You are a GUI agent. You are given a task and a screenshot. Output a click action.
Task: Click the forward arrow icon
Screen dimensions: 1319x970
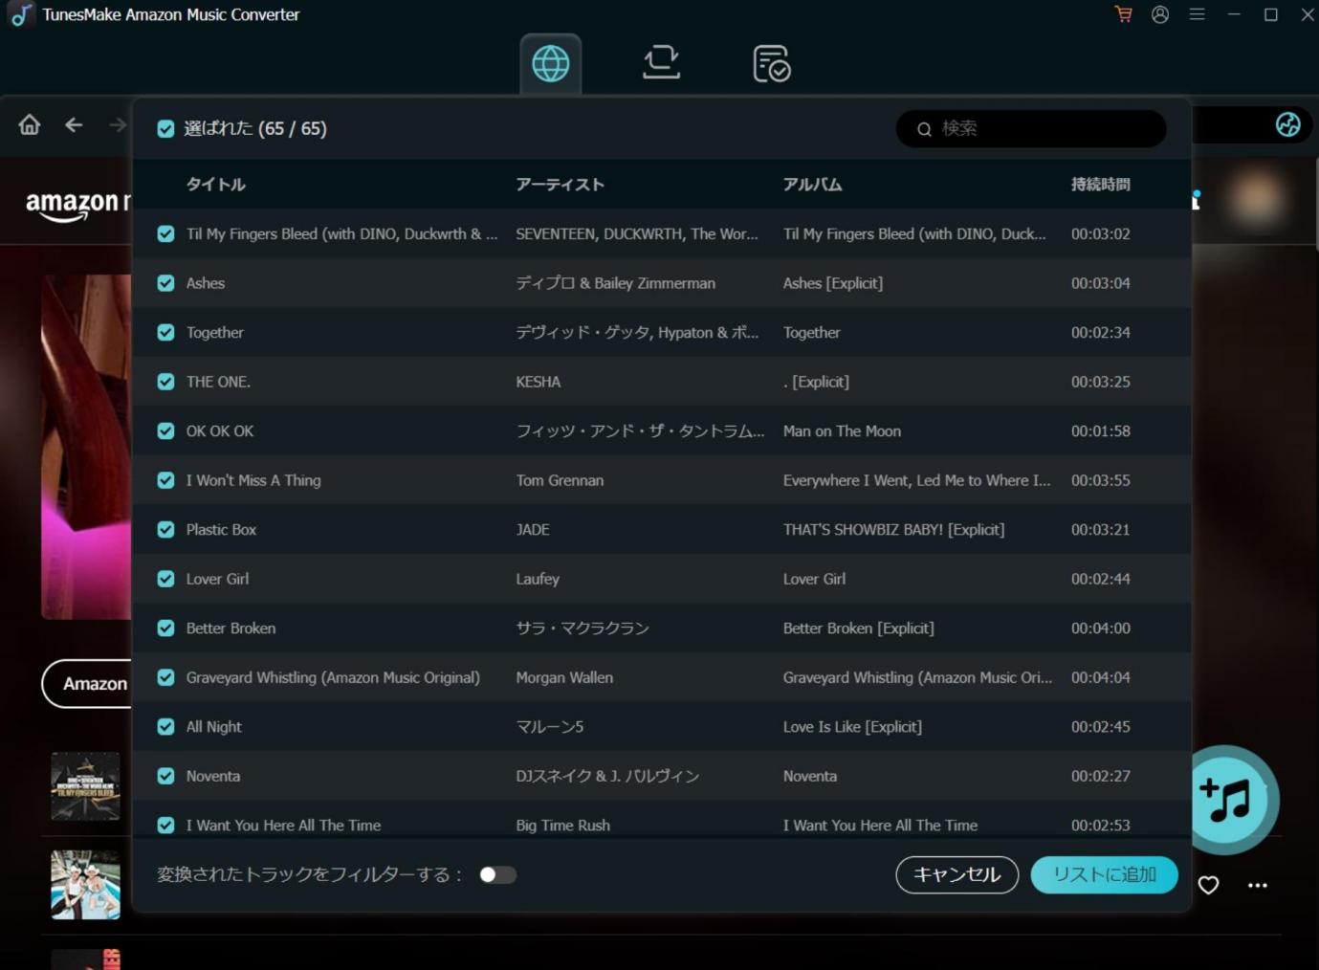tap(118, 124)
